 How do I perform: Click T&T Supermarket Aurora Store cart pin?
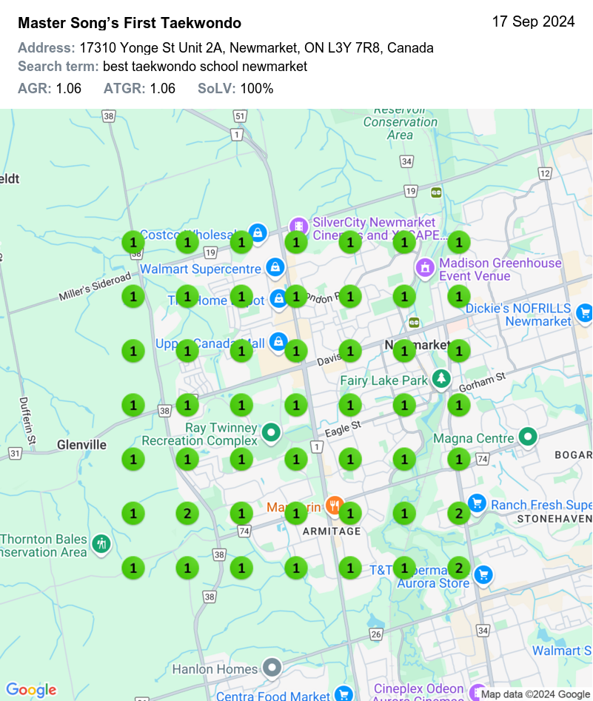(x=484, y=575)
